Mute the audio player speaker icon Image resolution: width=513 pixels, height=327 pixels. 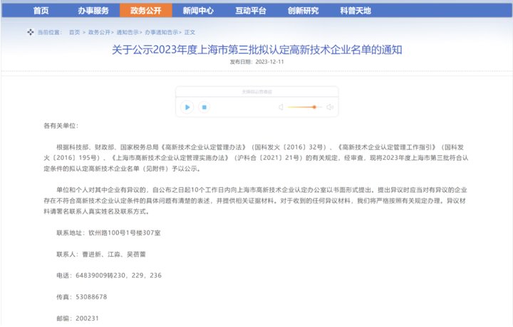point(281,107)
